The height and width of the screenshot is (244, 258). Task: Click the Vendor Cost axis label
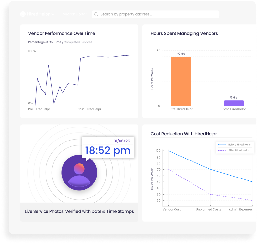tap(172, 209)
